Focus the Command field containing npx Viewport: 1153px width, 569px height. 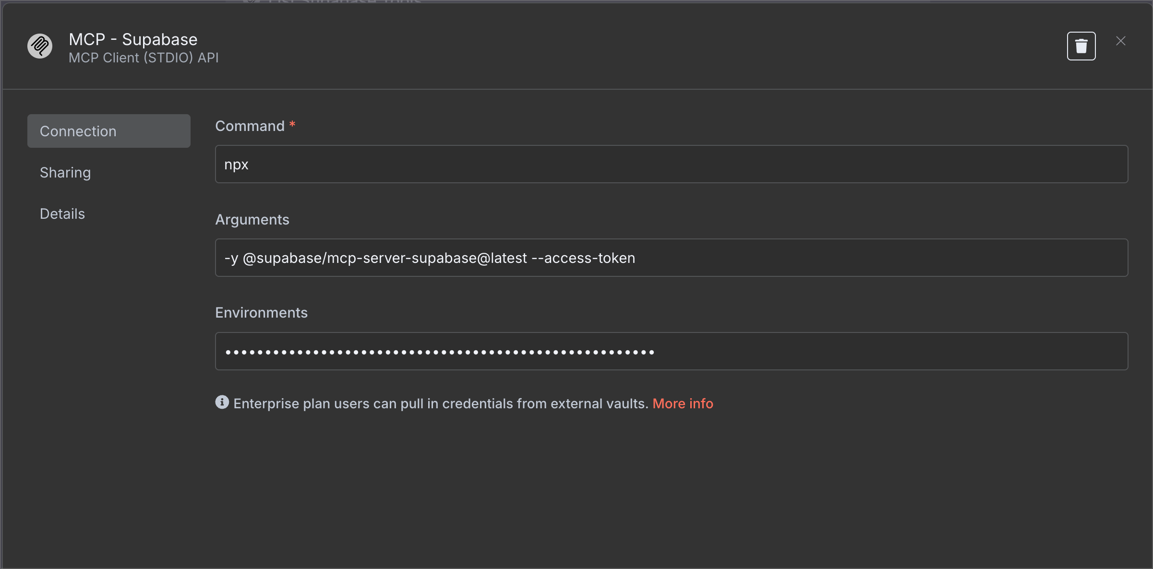click(x=672, y=164)
